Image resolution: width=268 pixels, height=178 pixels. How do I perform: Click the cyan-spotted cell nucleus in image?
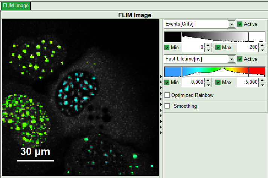(x=78, y=92)
